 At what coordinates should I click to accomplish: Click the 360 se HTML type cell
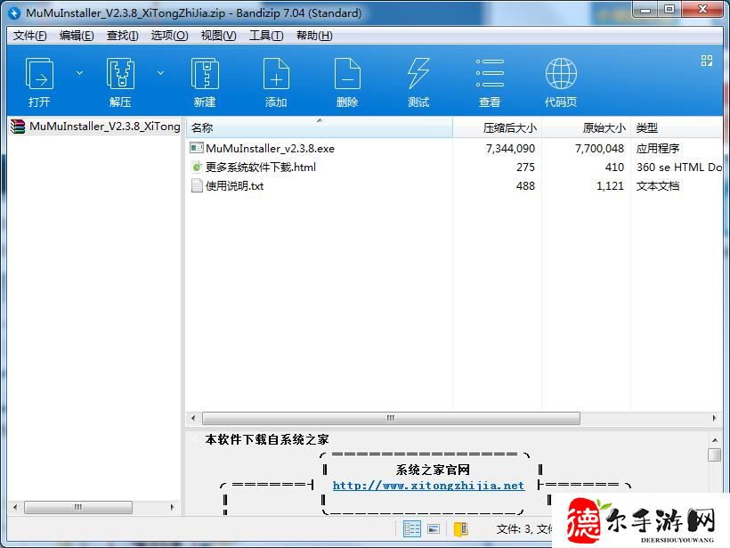tap(679, 168)
